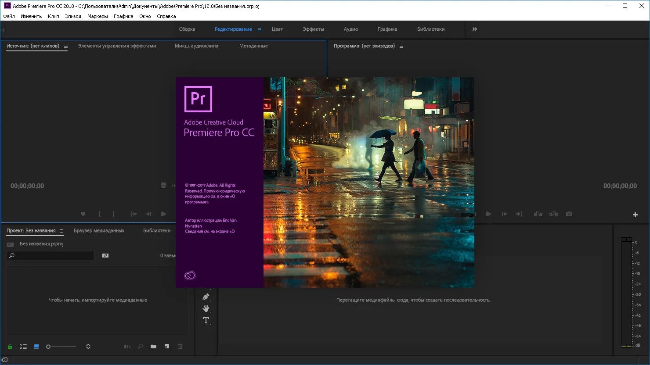Click Automate to Sequence icon
This screenshot has width=650, height=365.
(x=127, y=347)
